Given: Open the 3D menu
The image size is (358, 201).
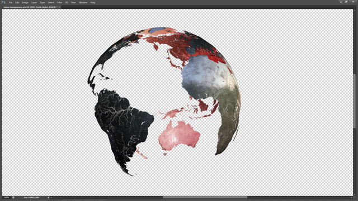Looking at the screenshot, I should [67, 2].
